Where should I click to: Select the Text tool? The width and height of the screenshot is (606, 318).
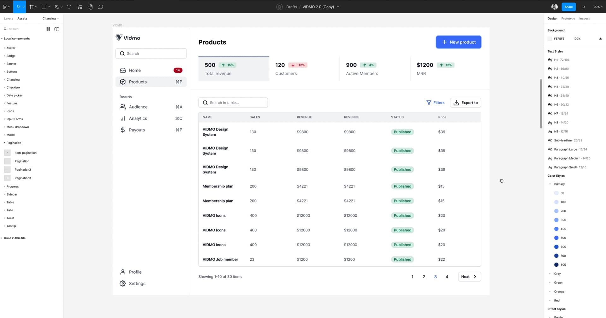[x=69, y=7]
